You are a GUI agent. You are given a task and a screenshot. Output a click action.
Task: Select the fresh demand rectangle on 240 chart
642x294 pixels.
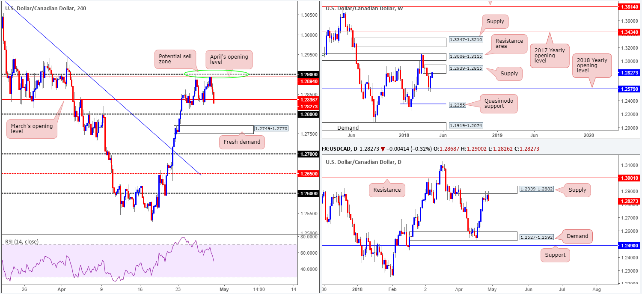tap(213, 130)
